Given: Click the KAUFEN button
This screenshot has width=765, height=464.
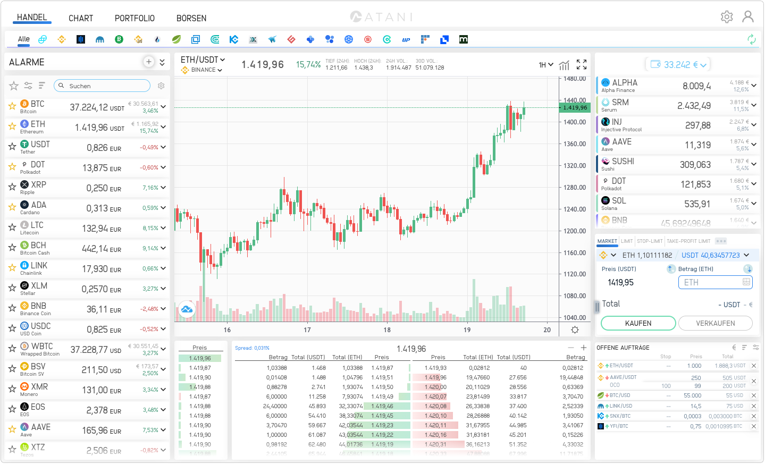Looking at the screenshot, I should coord(638,323).
